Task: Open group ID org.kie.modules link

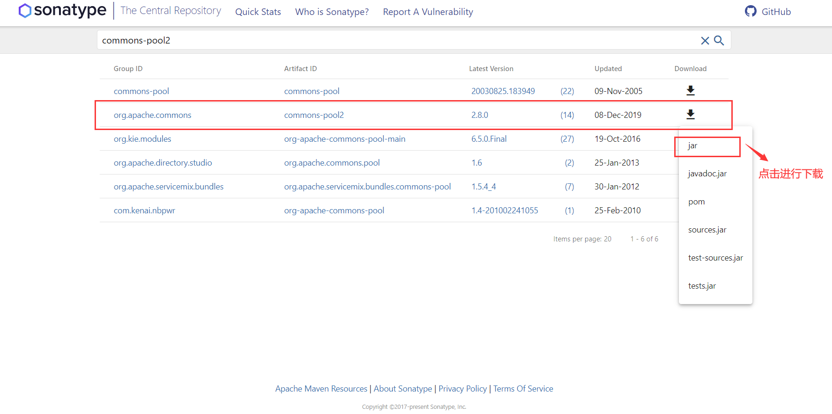Action: [142, 139]
